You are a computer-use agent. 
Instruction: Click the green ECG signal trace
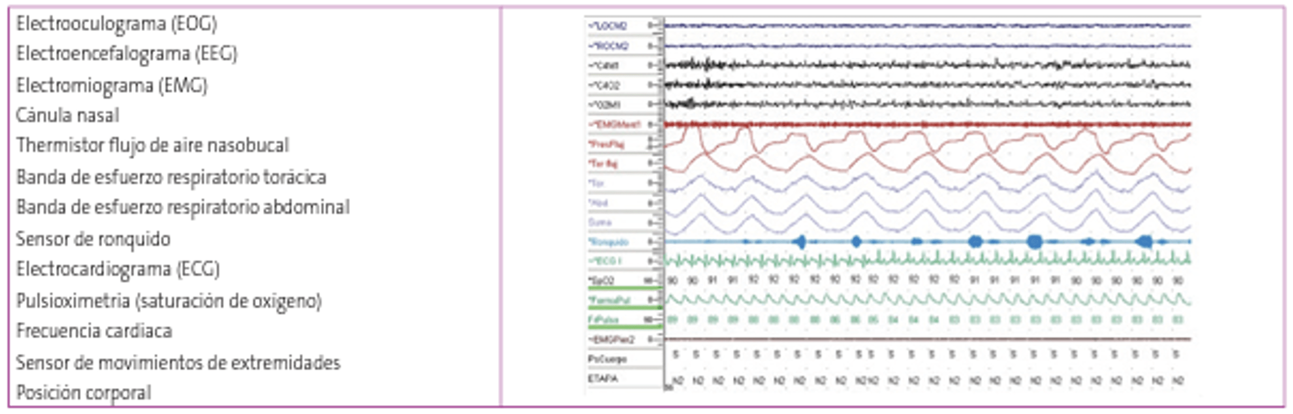pos(927,260)
